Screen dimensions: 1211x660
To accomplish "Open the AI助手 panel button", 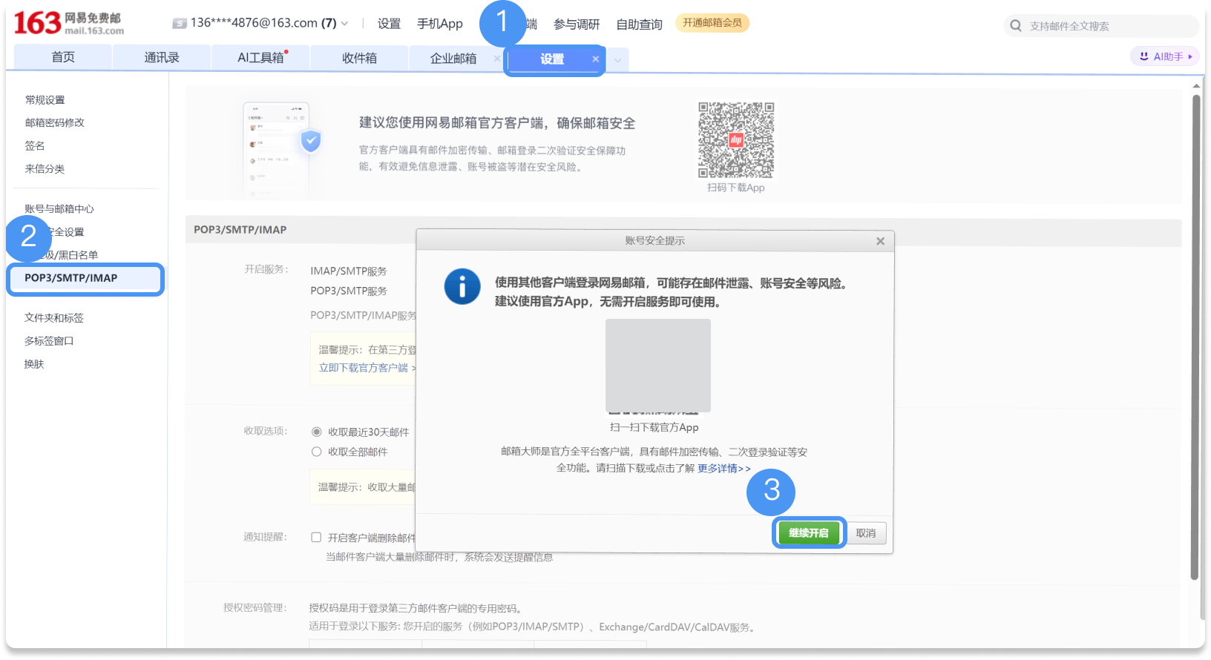I will [1165, 56].
